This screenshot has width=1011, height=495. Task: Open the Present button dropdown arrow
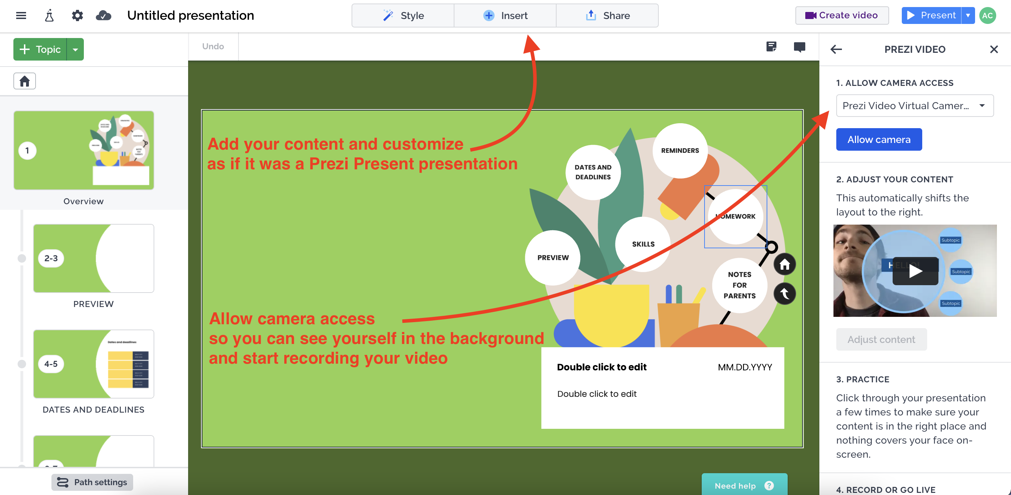tap(968, 16)
